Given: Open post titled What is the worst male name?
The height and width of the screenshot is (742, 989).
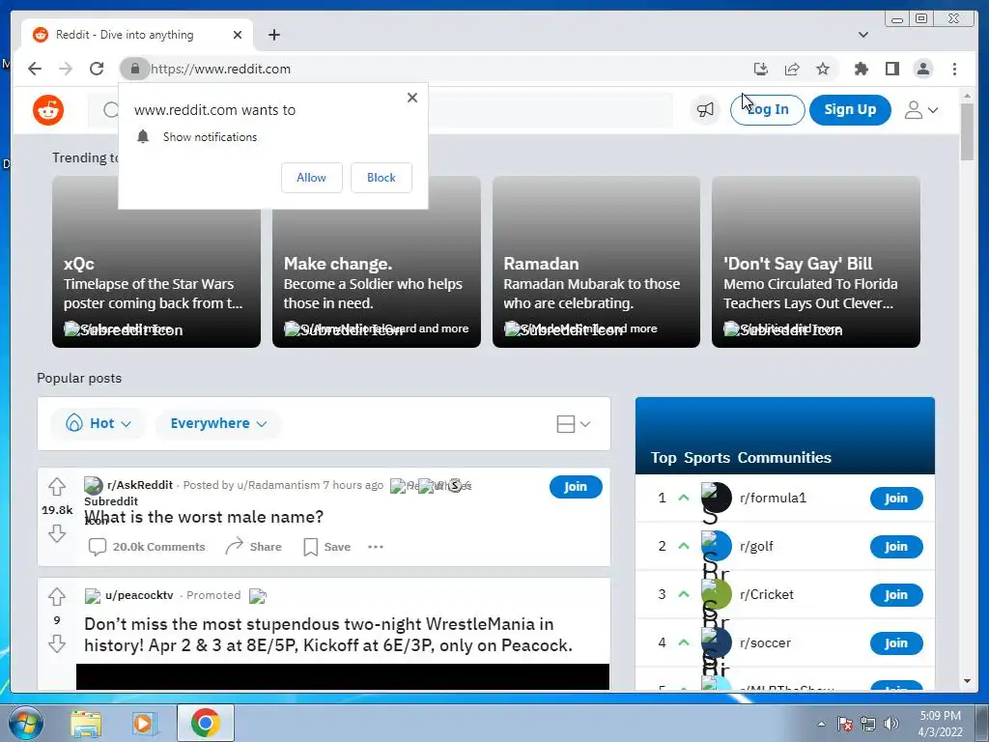Looking at the screenshot, I should click(x=204, y=517).
